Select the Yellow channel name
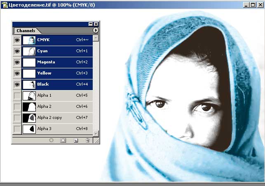The image size is (265, 186). point(44,73)
